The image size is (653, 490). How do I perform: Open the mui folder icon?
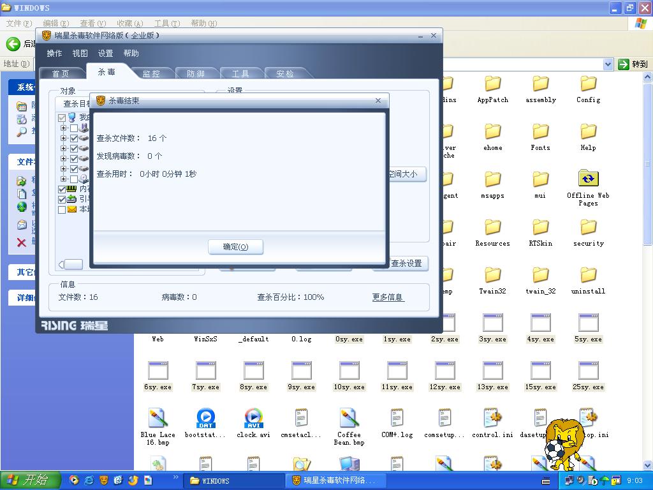[541, 179]
